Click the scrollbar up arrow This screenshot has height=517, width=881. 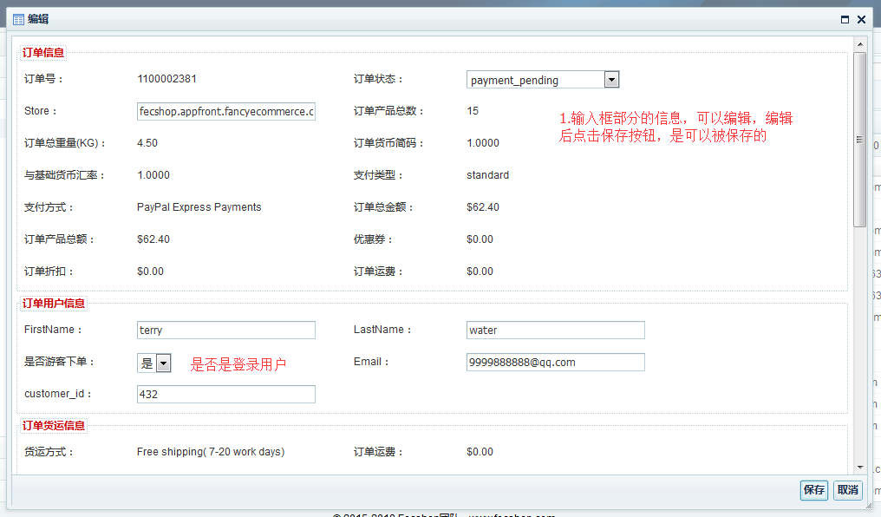[859, 44]
